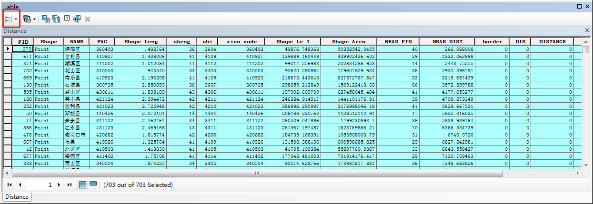
Task: Click the Zoom To Selected icon
Action: click(77, 19)
